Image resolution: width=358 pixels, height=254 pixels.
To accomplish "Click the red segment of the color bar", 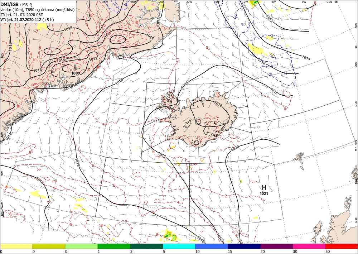I will [x=342, y=246].
